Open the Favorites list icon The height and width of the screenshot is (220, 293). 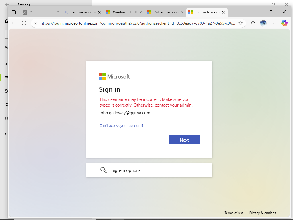coord(253,23)
